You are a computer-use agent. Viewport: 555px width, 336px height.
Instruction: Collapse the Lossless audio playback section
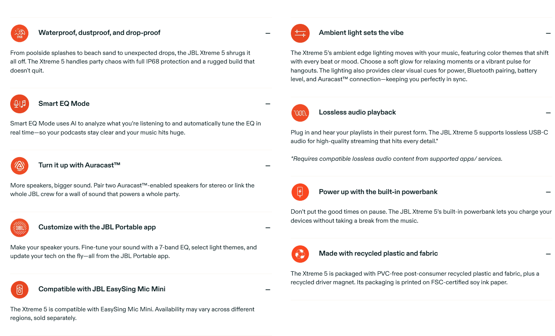[548, 113]
